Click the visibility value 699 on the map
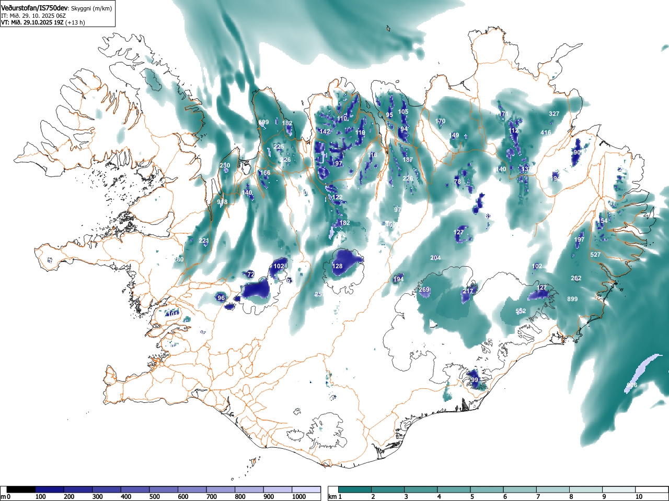The image size is (669, 501). click(x=264, y=123)
